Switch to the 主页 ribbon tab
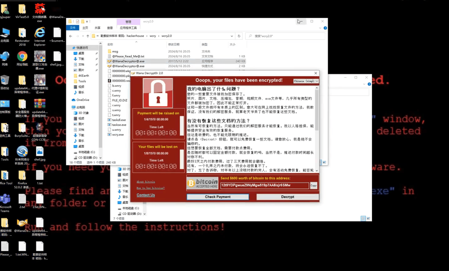Image resolution: width=449 pixels, height=271 pixels. click(x=85, y=28)
